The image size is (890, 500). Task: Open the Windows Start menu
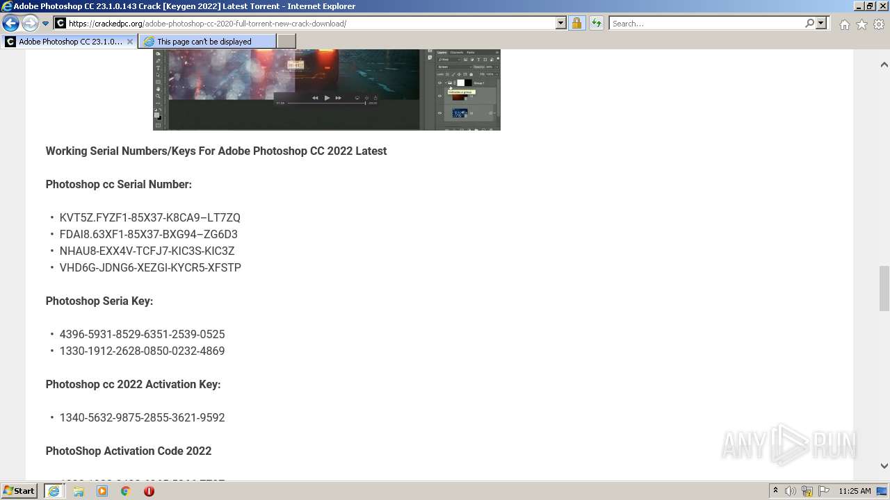click(19, 490)
